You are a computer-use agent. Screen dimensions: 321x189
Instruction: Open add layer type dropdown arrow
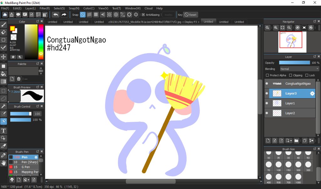tap(291, 140)
